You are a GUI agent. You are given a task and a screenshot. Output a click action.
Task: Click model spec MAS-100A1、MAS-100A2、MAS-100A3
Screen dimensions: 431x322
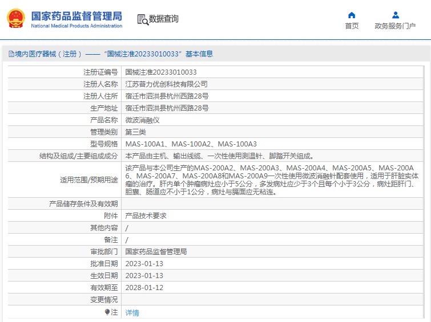click(191, 144)
